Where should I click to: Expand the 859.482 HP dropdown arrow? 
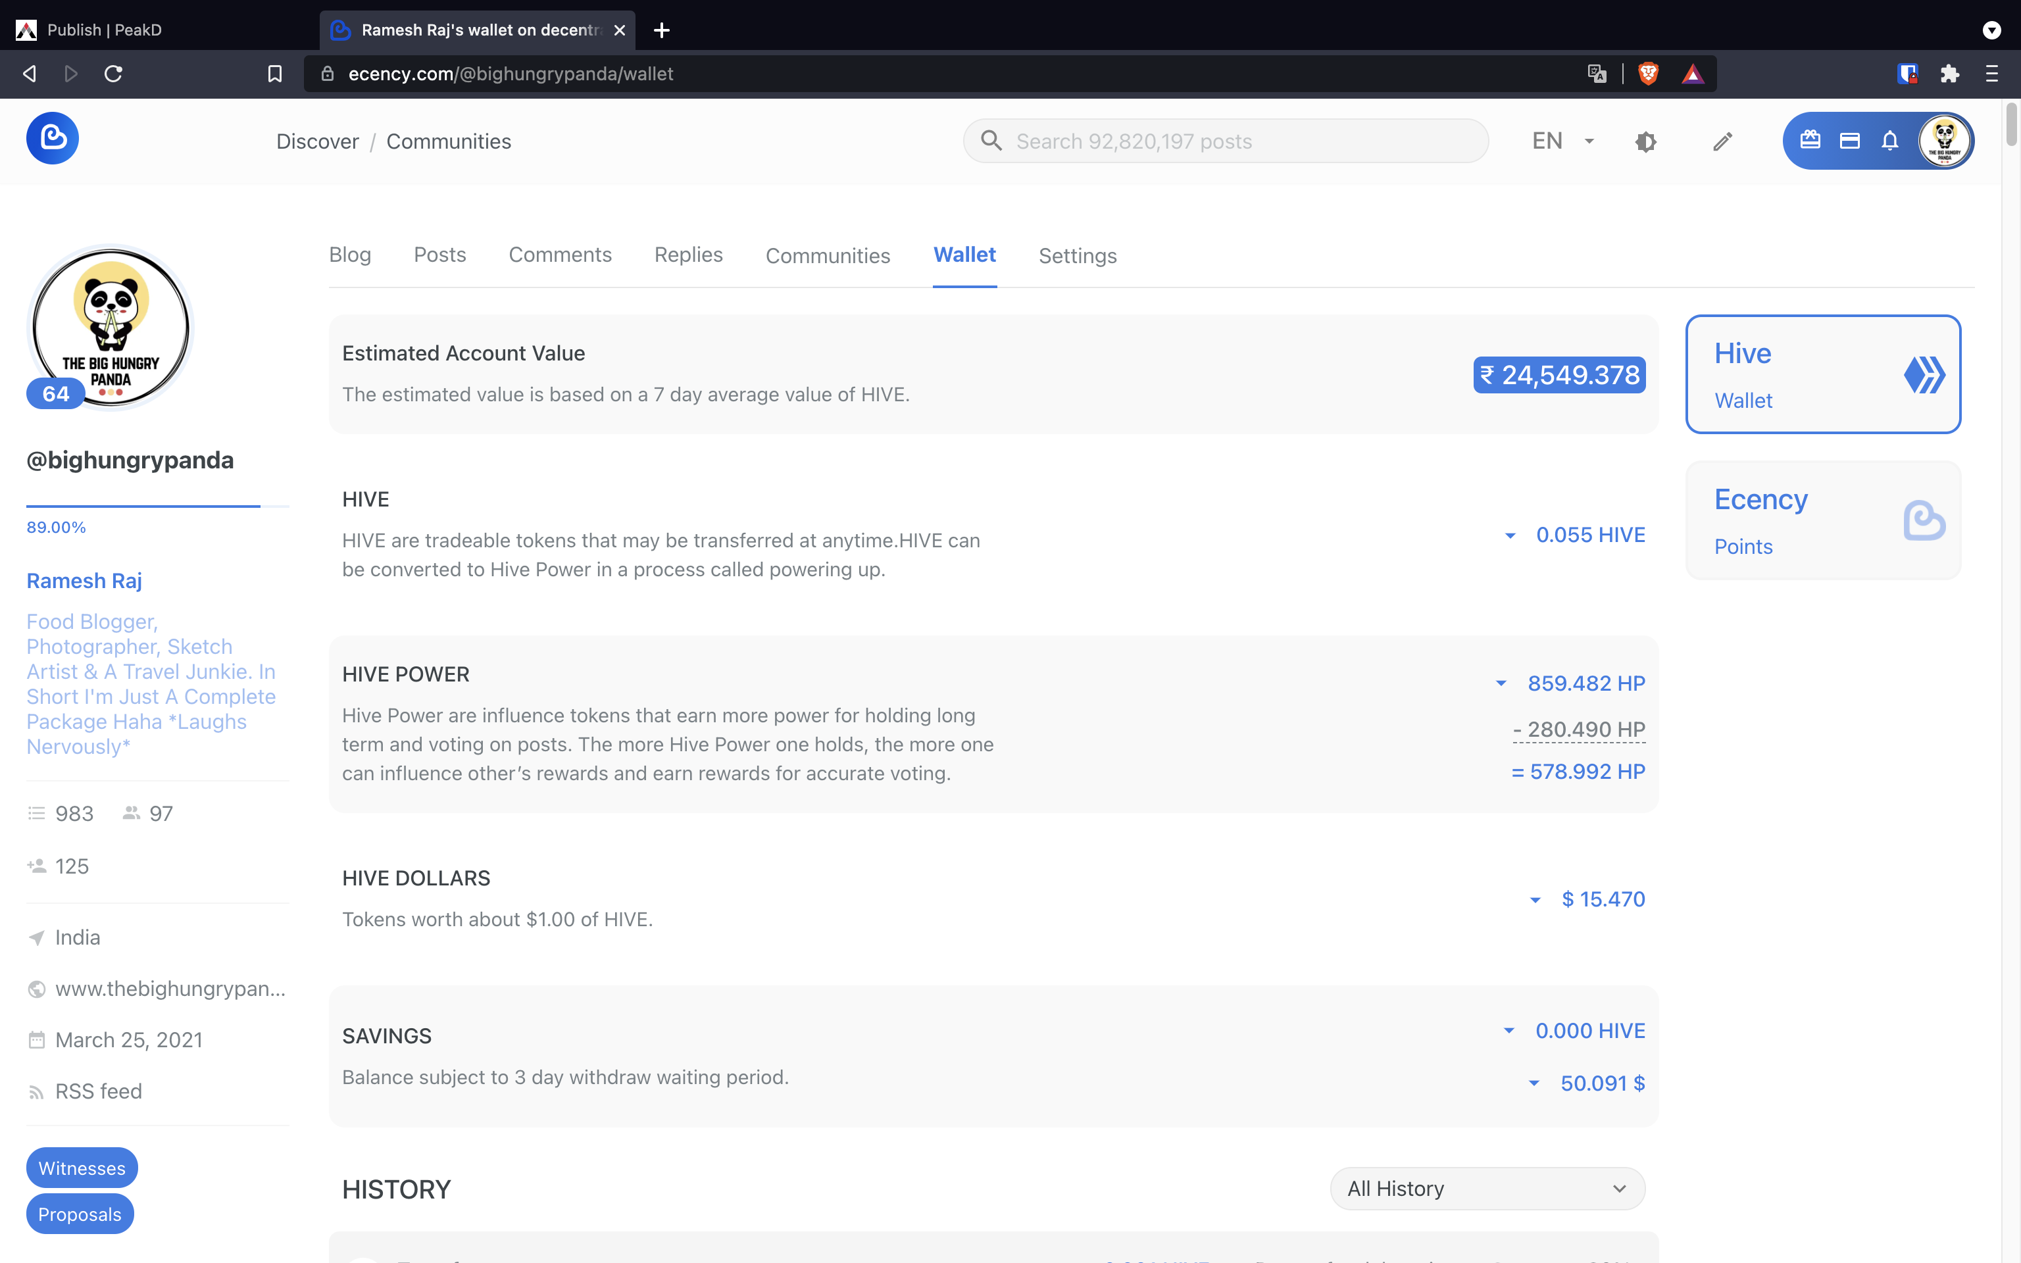[x=1501, y=684]
